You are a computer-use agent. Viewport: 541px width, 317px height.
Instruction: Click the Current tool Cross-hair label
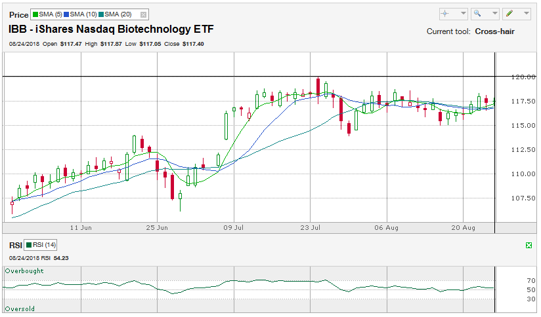point(471,31)
